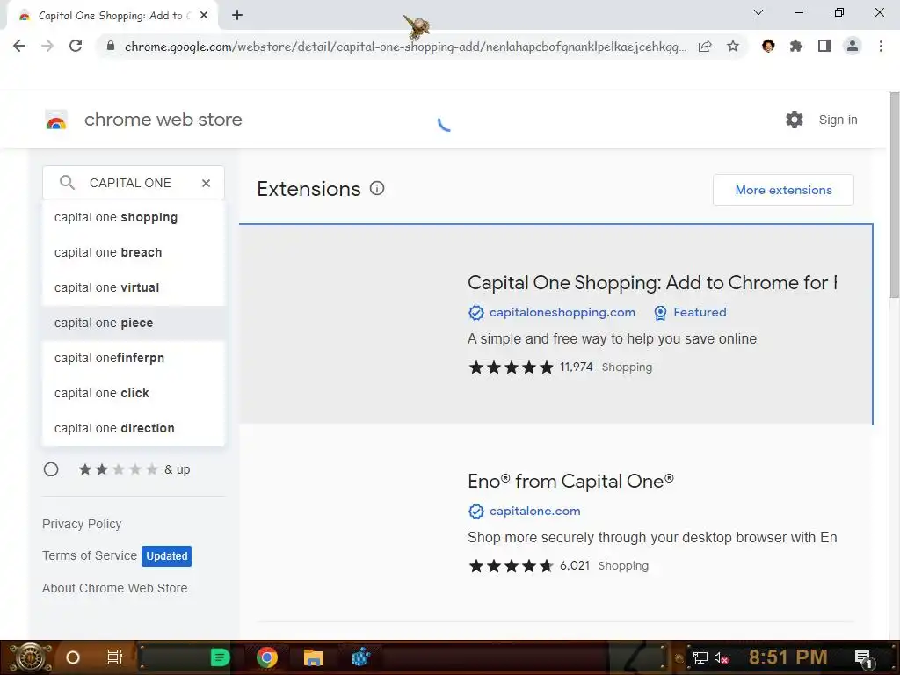Click the 11,974 ratings count
The image size is (900, 675).
pos(577,367)
